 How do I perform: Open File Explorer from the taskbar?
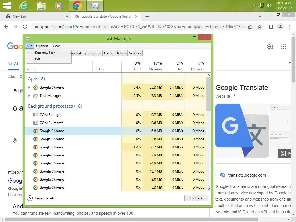point(41,6)
